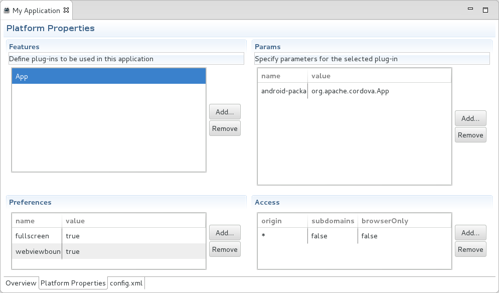Remove the selected preference
This screenshot has width=499, height=293.
pyautogui.click(x=225, y=249)
